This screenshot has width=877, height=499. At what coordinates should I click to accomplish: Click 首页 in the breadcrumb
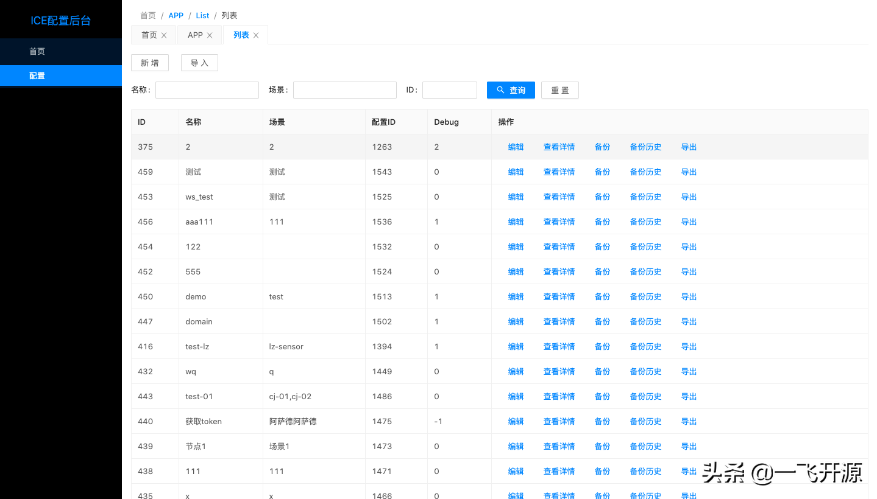point(148,16)
